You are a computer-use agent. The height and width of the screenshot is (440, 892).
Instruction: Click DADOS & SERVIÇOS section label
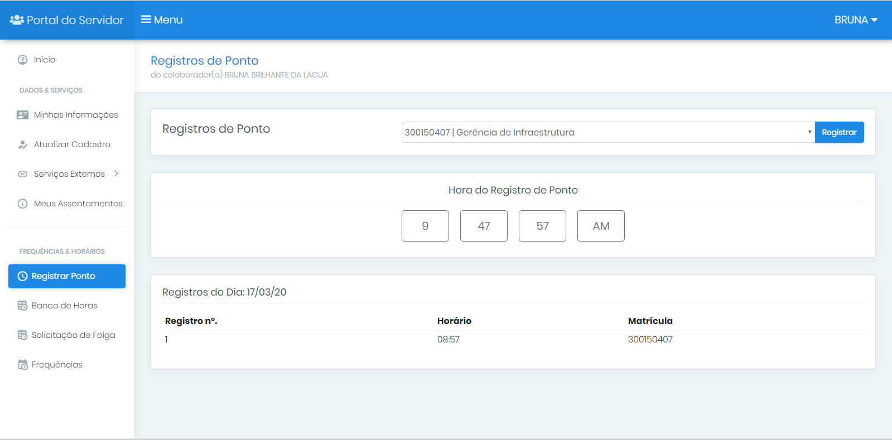tap(51, 90)
